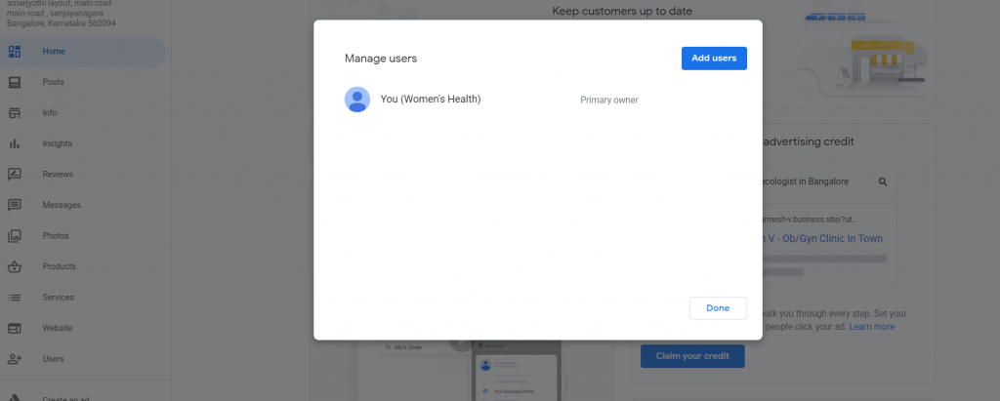The image size is (1000, 401).
Task: Close the dialog with Done
Action: (718, 308)
